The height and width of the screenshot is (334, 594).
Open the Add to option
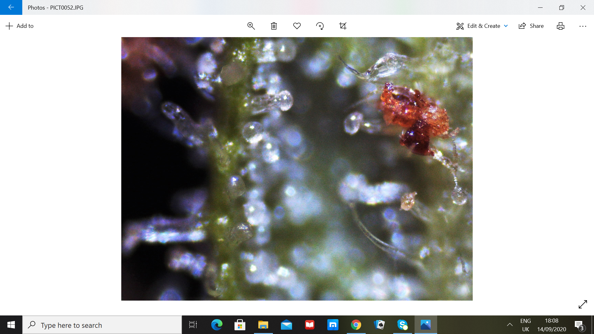coord(19,26)
